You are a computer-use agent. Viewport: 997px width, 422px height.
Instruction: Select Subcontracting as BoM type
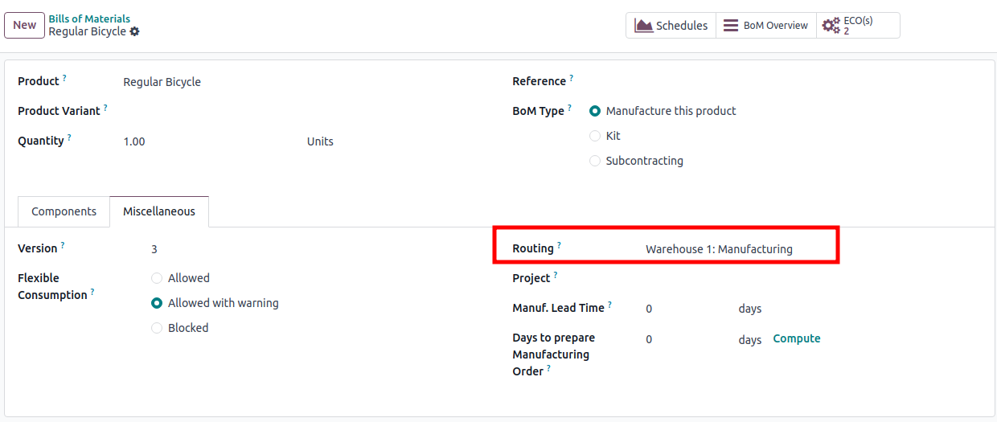pyautogui.click(x=595, y=161)
